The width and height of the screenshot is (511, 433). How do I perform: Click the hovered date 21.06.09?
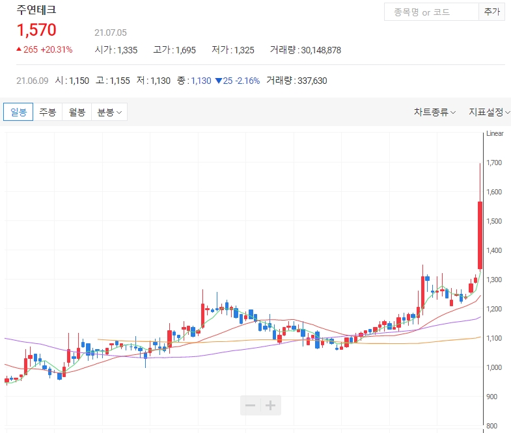[33, 81]
